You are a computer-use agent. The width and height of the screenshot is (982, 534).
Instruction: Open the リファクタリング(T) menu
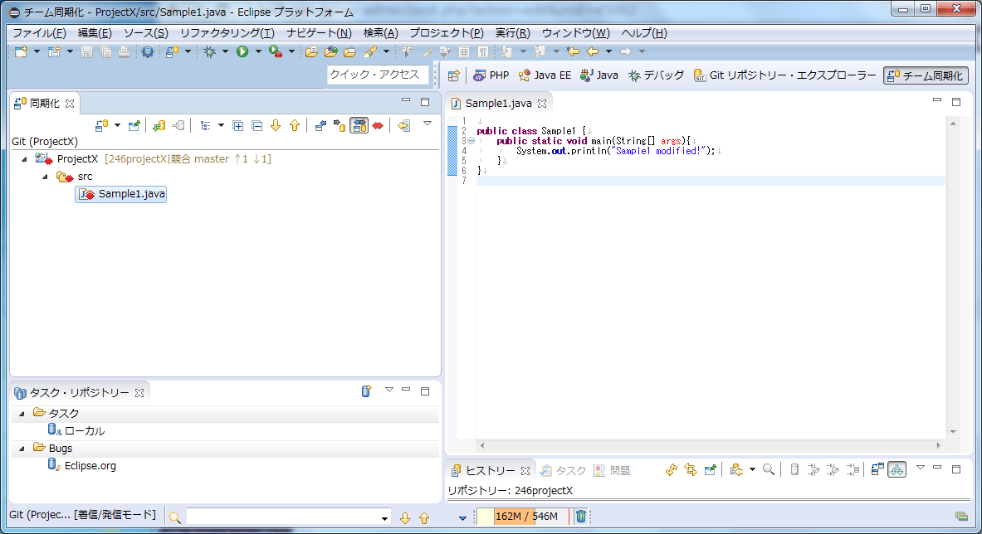[x=227, y=33]
